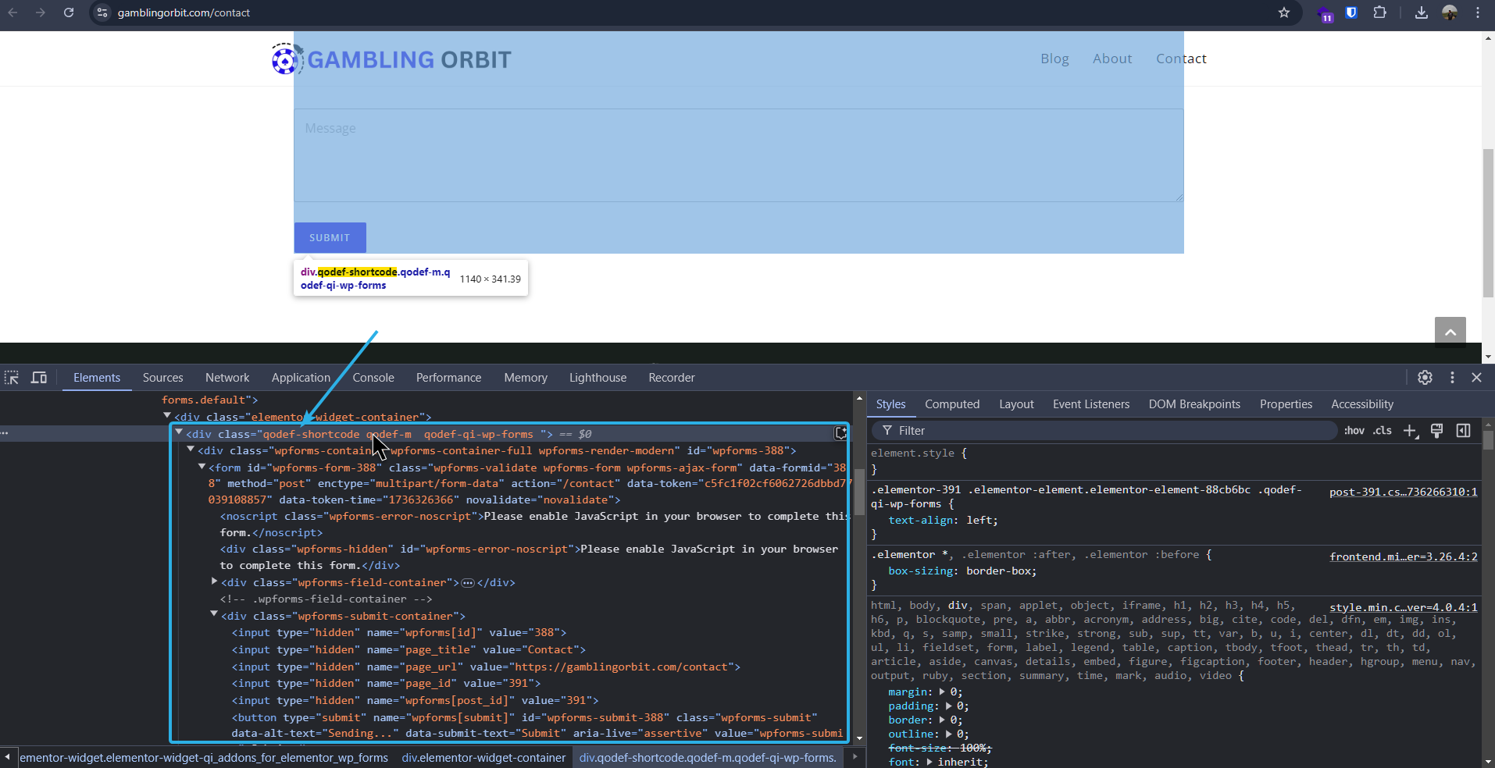Open the Performance tab
The image size is (1495, 768).
pos(448,378)
